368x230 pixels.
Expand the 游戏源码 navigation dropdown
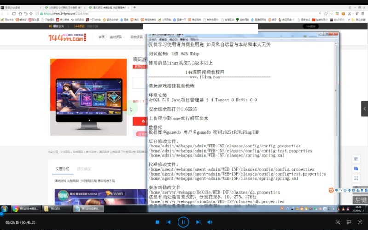click(x=117, y=37)
